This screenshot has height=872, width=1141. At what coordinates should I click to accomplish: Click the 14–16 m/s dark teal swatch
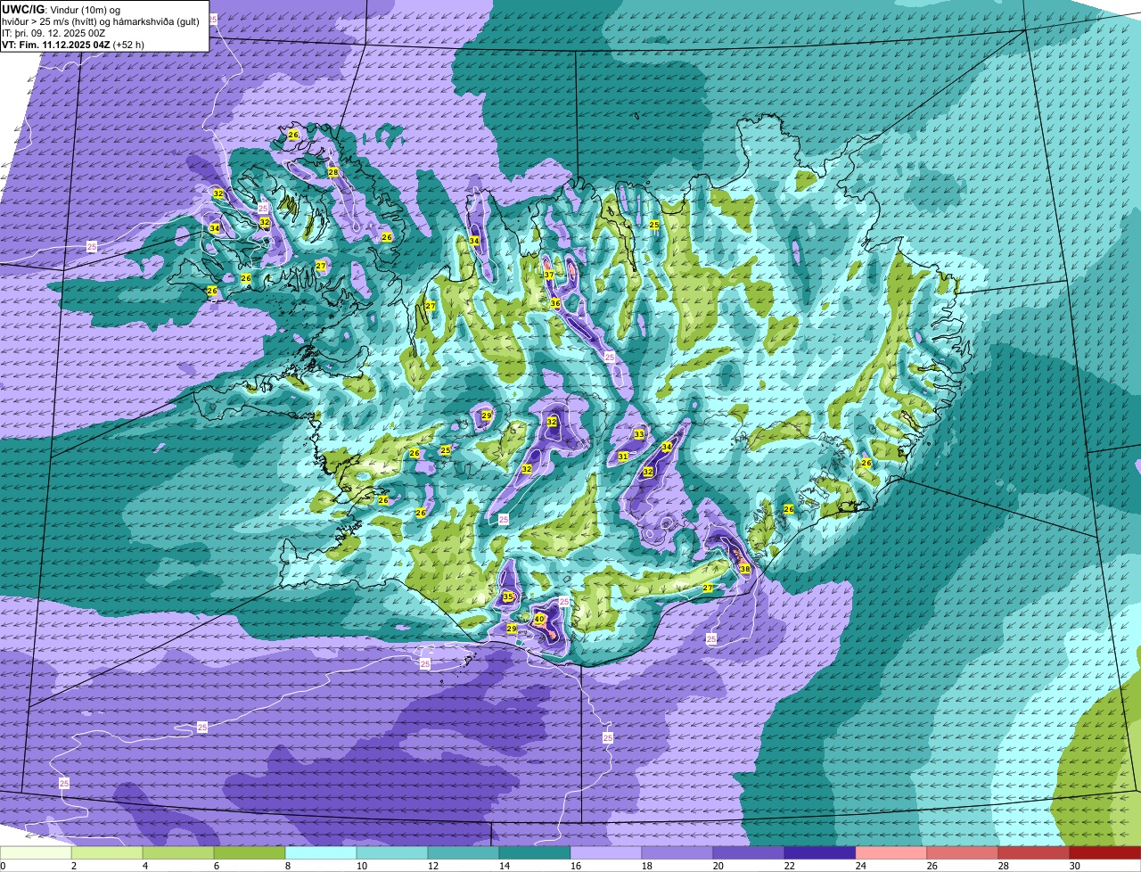(535, 852)
